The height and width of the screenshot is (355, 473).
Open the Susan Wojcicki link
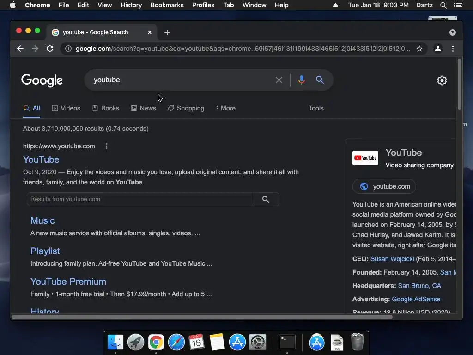pos(392,259)
